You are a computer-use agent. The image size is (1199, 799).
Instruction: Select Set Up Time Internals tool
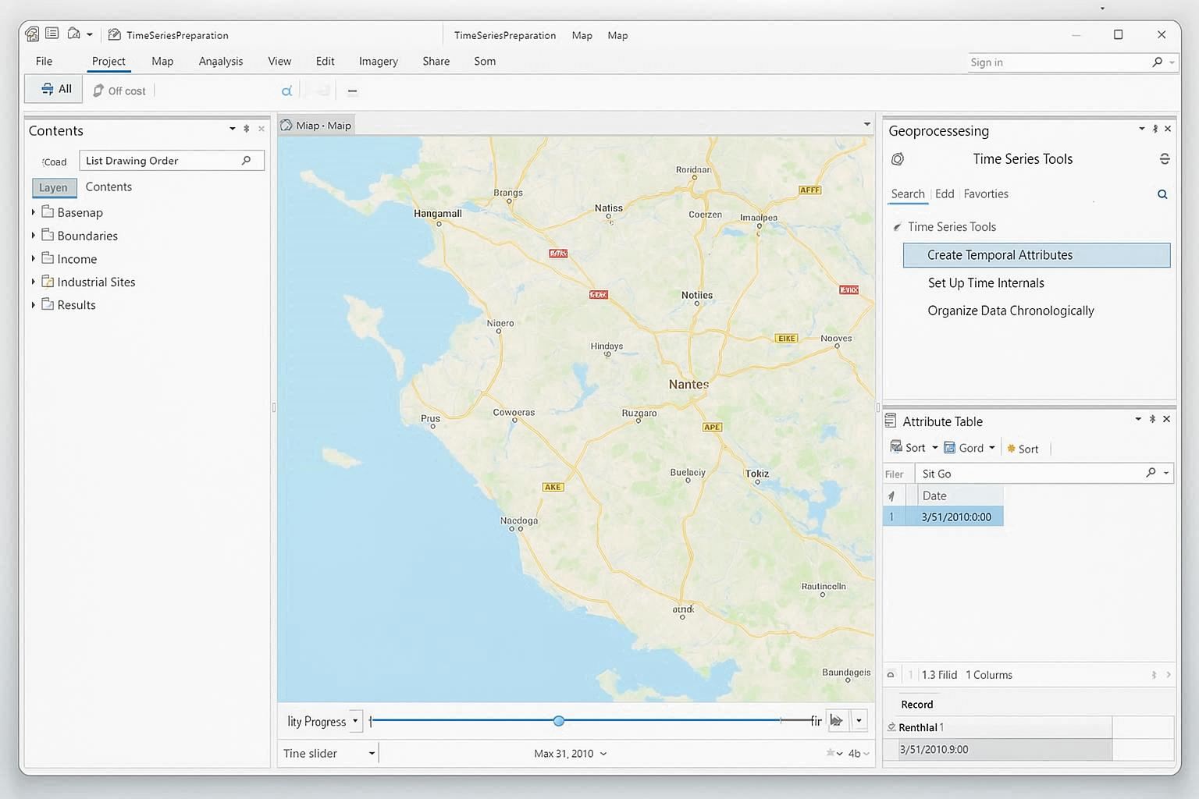click(985, 282)
